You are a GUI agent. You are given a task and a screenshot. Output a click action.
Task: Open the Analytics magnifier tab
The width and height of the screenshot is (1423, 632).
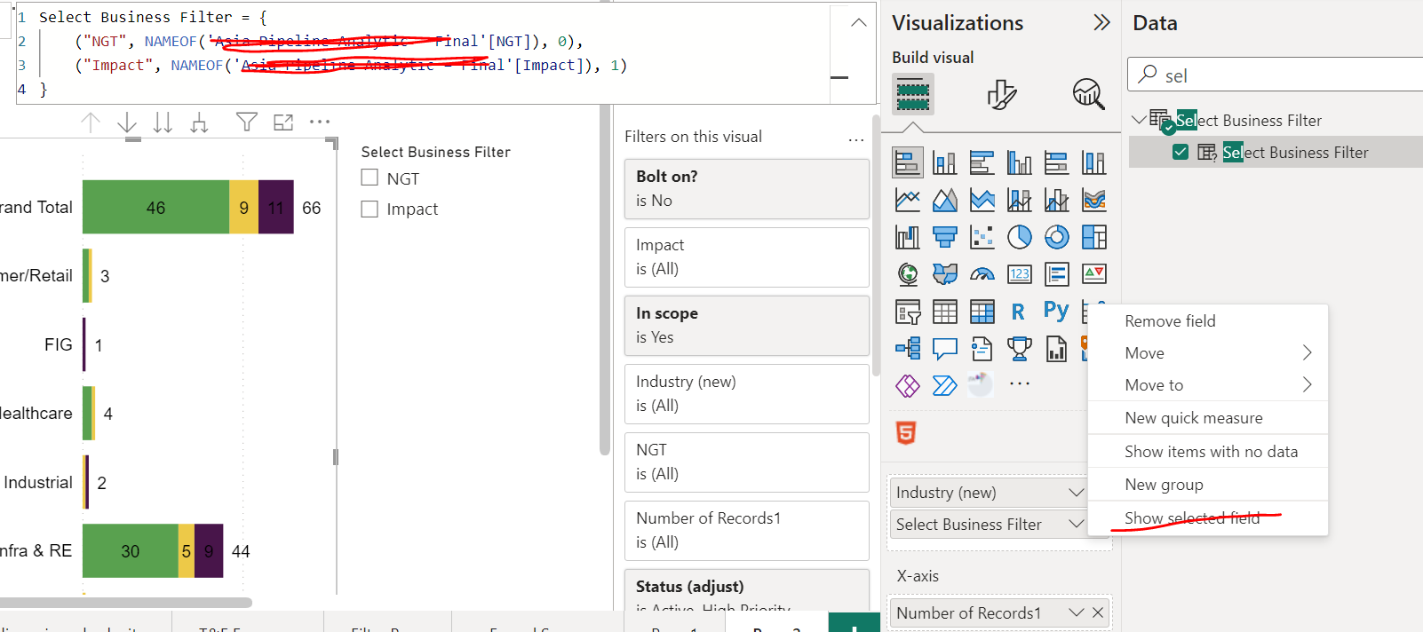click(1088, 94)
